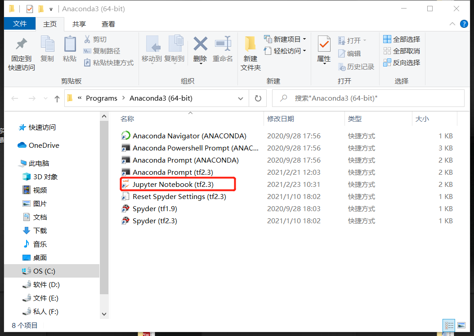Screen dimensions: 474x336
Task: Click Open (打开) in the ribbon
Action: pyautogui.click(x=352, y=40)
